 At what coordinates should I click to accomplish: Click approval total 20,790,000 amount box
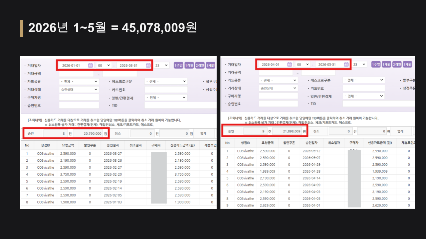click(x=88, y=133)
